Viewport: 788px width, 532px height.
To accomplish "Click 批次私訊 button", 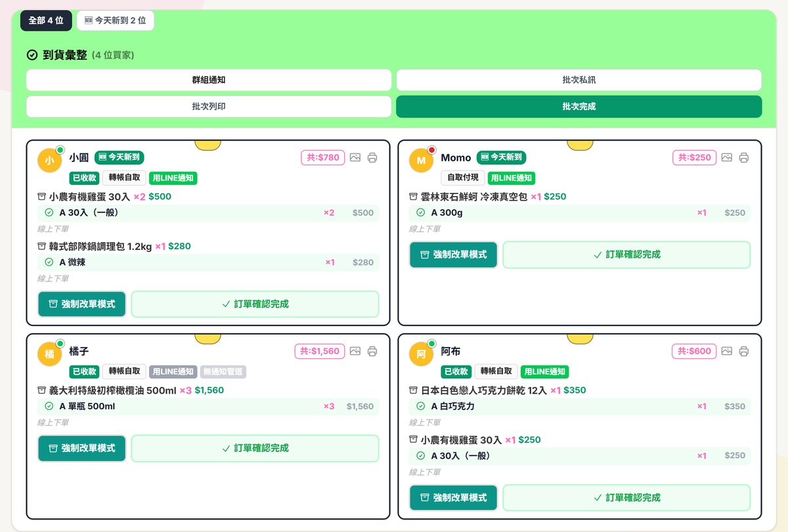I will tap(579, 80).
